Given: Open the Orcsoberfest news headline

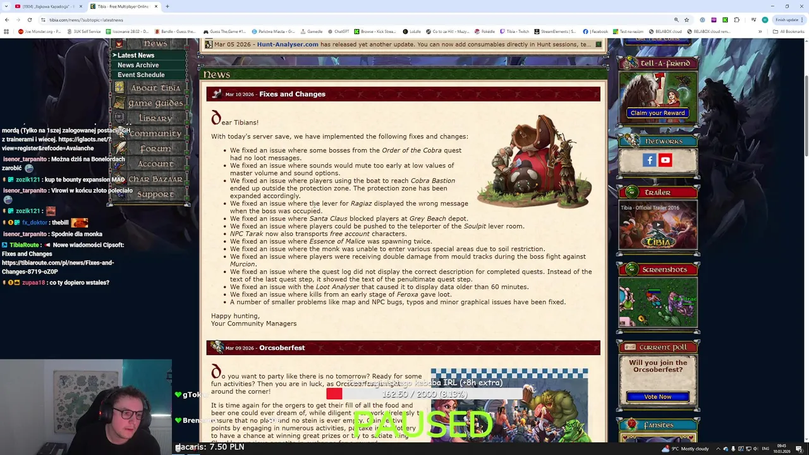Looking at the screenshot, I should (x=282, y=348).
